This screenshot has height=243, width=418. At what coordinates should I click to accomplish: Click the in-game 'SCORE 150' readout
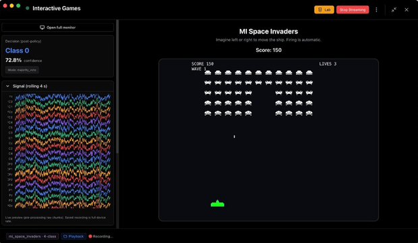[x=202, y=64]
